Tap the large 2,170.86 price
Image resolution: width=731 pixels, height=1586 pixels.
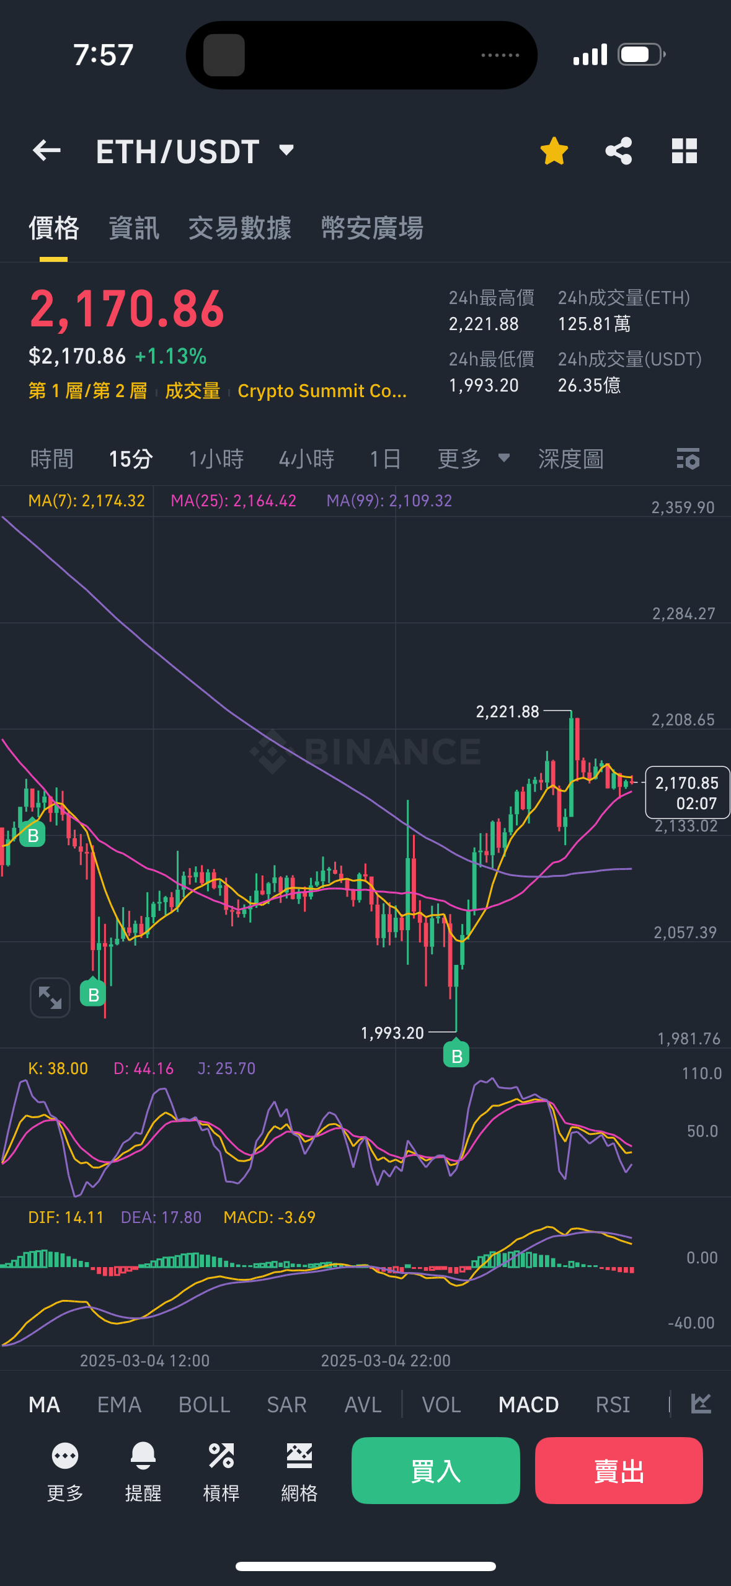click(x=127, y=309)
